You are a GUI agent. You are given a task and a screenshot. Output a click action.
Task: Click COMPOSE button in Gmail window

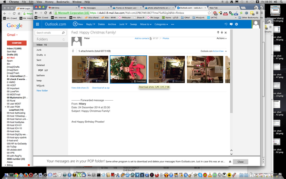17,43
